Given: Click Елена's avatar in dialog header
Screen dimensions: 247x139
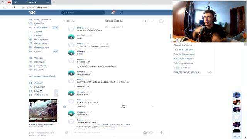Looking at the screenshot, I should tap(161, 21).
